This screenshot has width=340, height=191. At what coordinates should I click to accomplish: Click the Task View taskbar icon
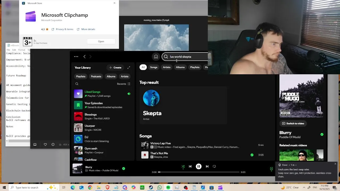tap(64, 188)
